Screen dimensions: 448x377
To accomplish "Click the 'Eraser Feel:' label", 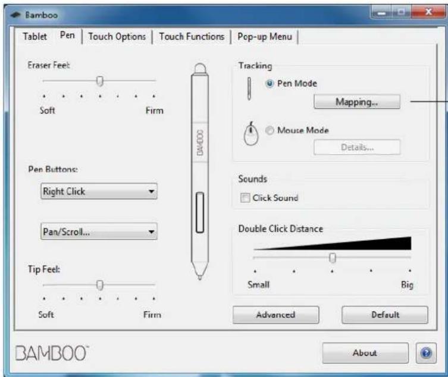I will click(x=49, y=65).
